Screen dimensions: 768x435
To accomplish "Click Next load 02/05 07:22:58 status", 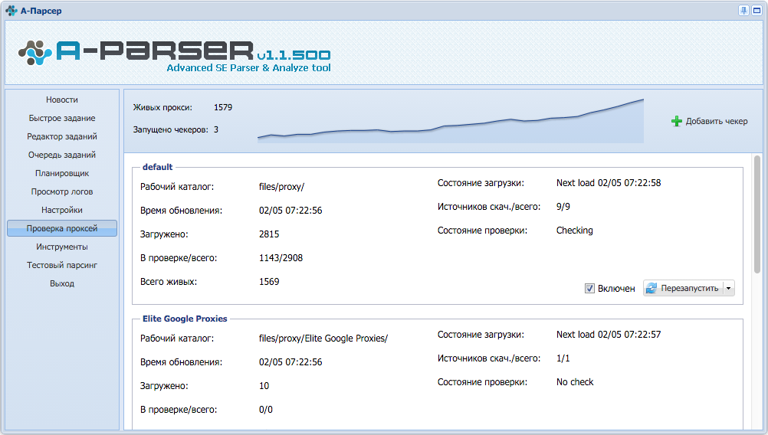I will (609, 183).
